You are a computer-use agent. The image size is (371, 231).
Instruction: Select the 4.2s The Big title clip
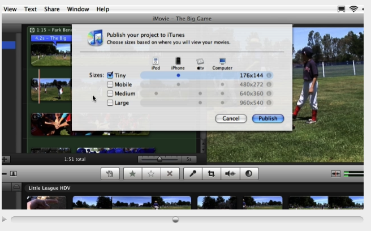click(x=51, y=38)
